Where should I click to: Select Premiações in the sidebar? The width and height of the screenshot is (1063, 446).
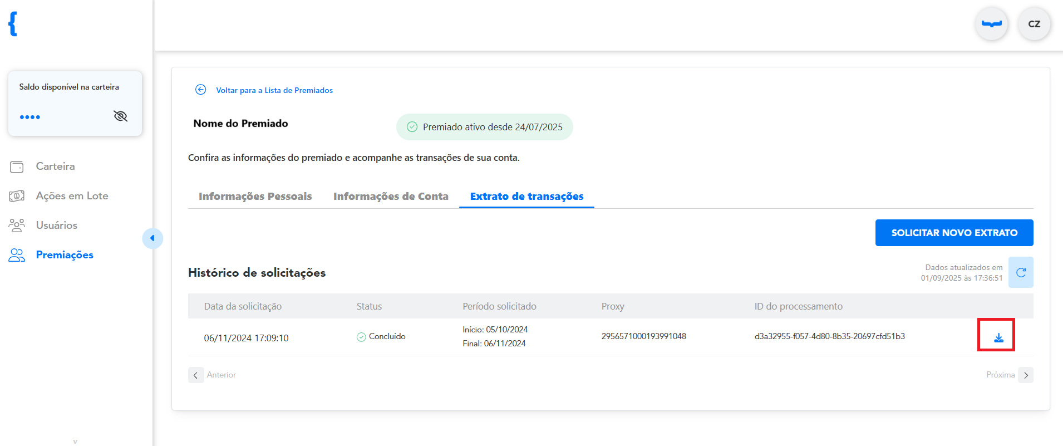[x=65, y=254]
